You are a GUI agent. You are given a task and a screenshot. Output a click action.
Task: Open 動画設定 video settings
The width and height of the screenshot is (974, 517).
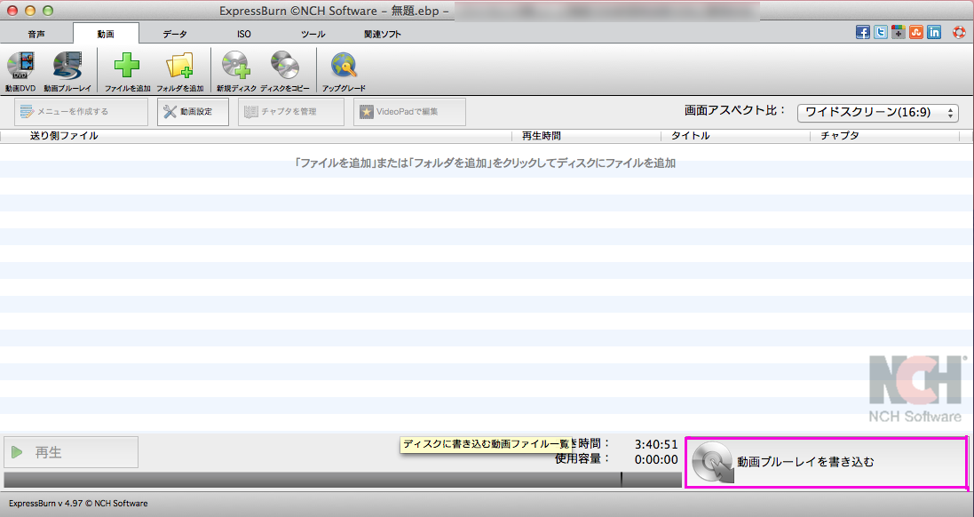(x=194, y=112)
